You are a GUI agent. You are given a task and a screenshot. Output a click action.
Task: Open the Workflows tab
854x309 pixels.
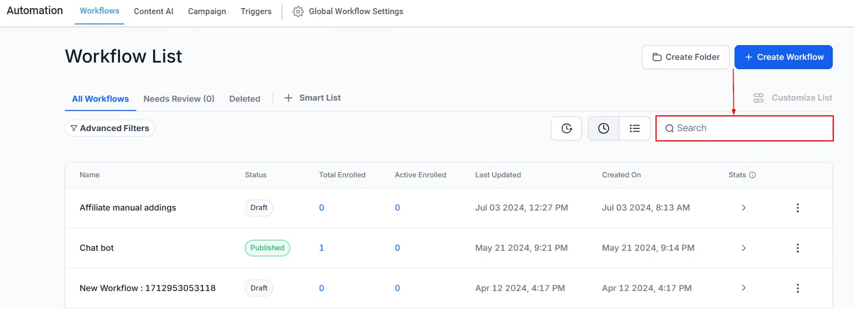point(99,11)
